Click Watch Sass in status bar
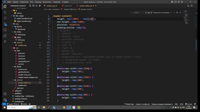The width and height of the screenshot is (200, 112). point(129,104)
